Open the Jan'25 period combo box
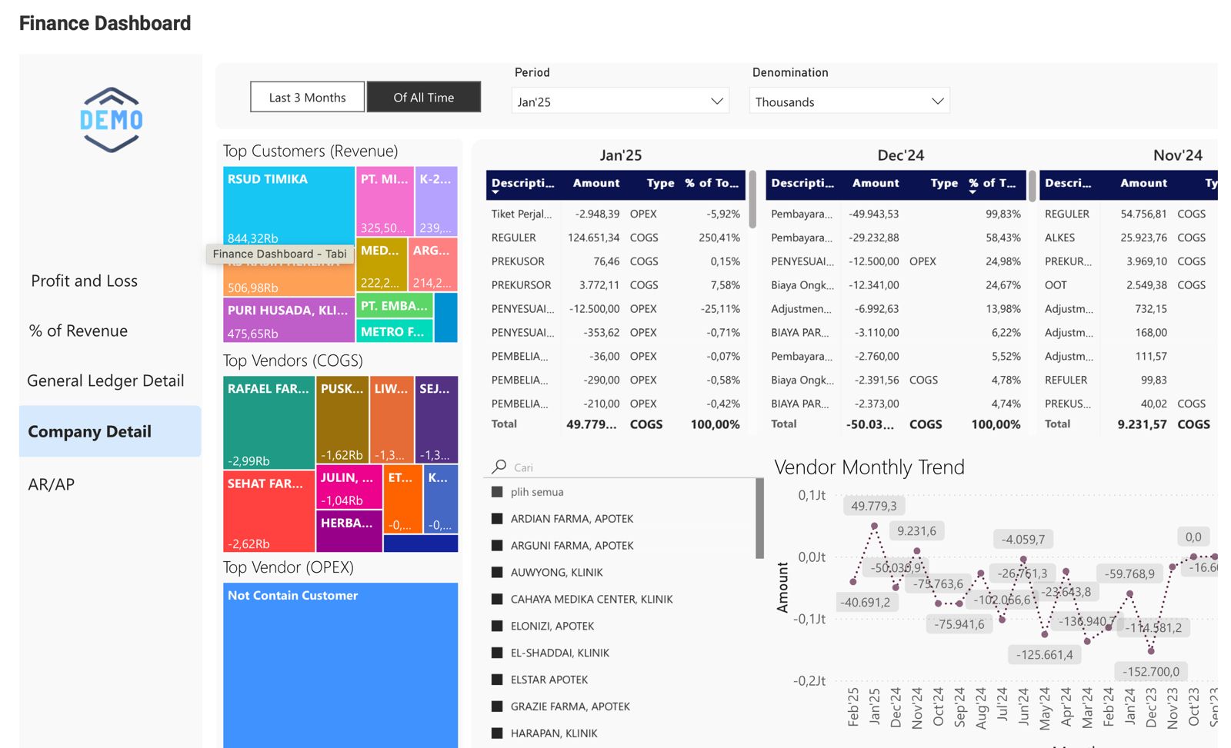 (x=620, y=101)
